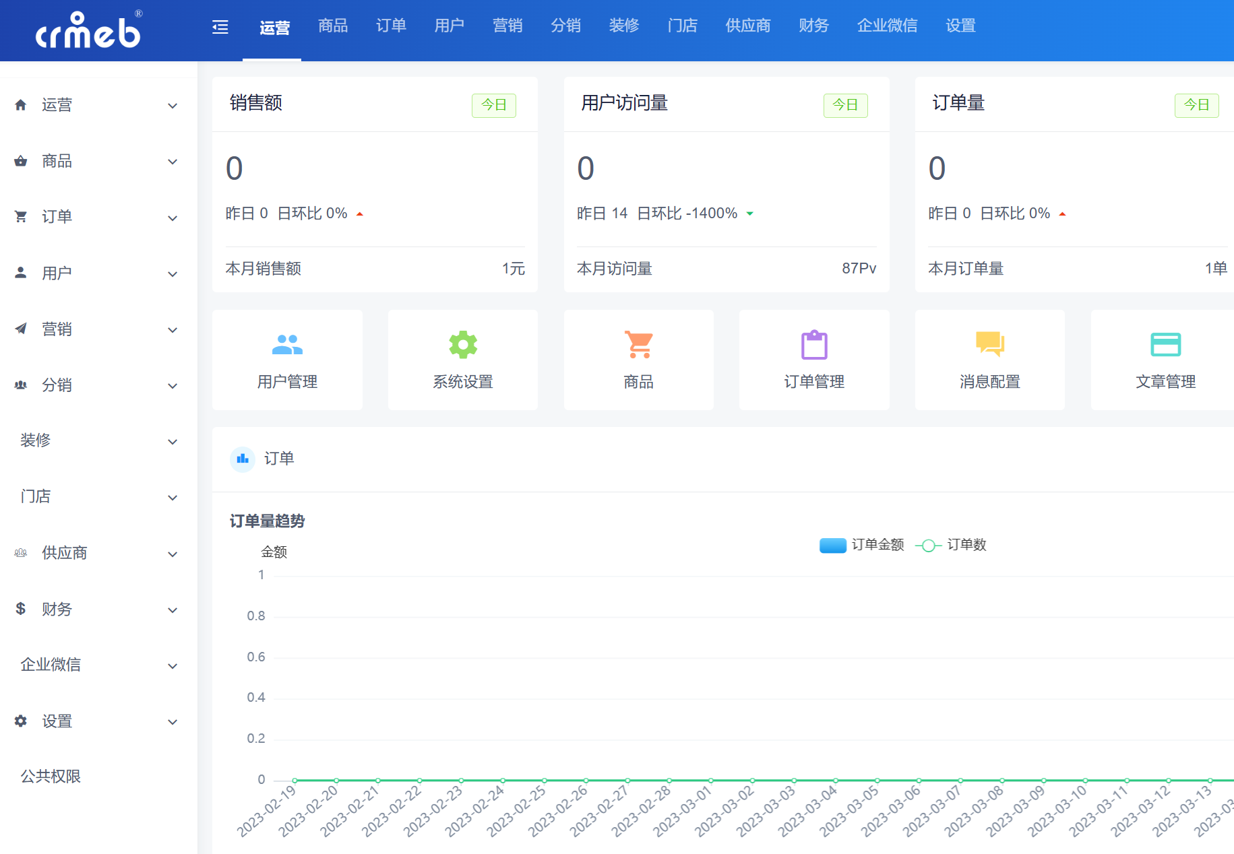
Task: Switch to 供应商 top navigation tab
Action: click(748, 26)
